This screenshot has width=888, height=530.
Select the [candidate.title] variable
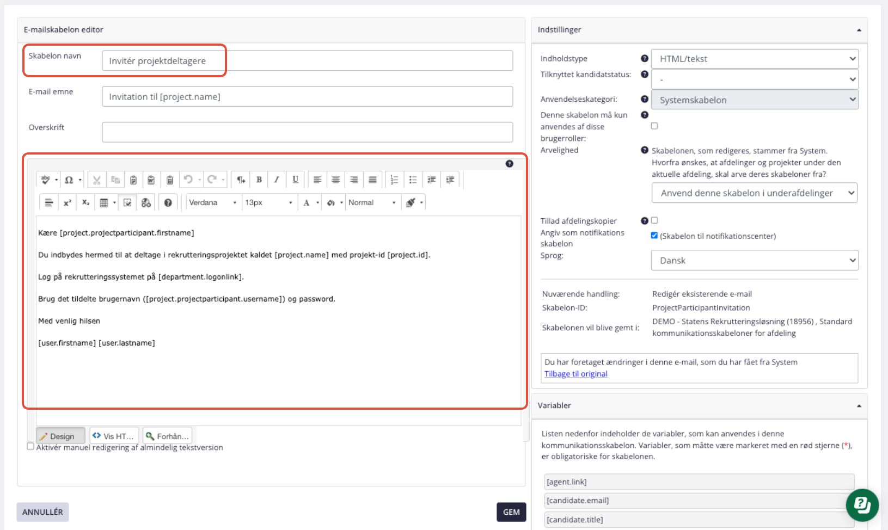click(699, 520)
